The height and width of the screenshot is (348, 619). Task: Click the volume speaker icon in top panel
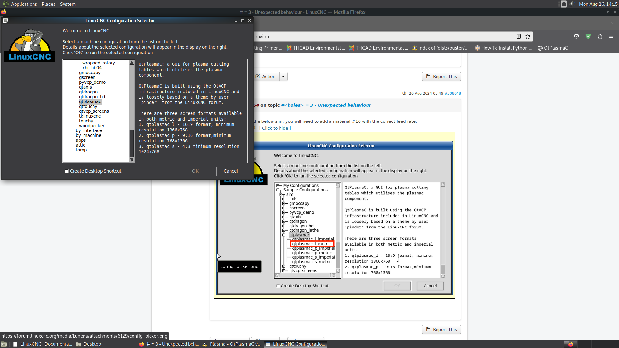[572, 4]
